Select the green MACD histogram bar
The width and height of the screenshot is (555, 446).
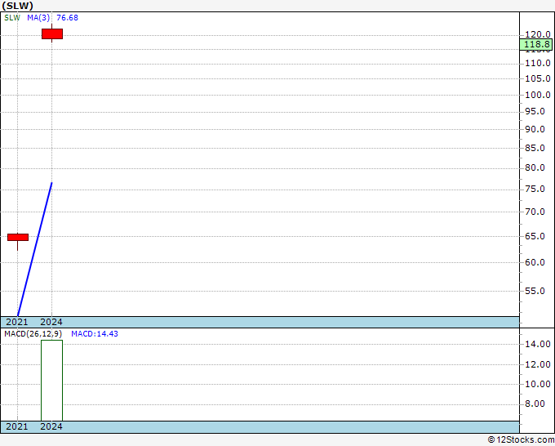coord(52,381)
